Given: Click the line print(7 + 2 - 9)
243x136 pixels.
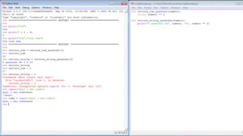Looking at the screenshot, I should pos(17,32).
